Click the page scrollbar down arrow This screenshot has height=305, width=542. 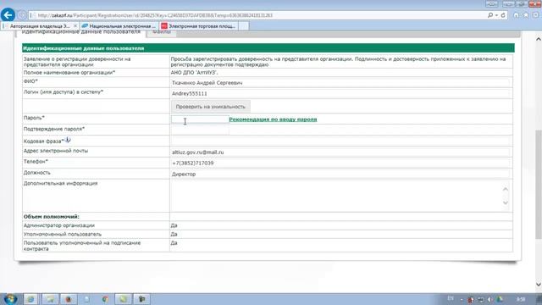[539, 285]
